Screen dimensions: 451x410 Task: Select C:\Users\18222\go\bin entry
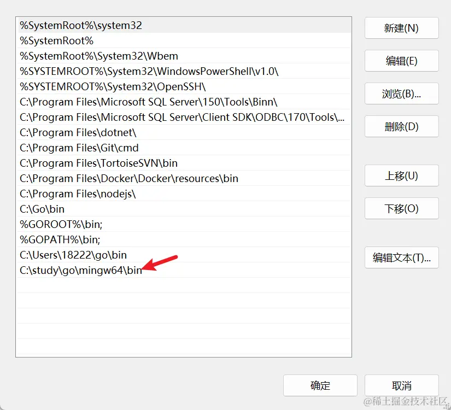click(184, 255)
